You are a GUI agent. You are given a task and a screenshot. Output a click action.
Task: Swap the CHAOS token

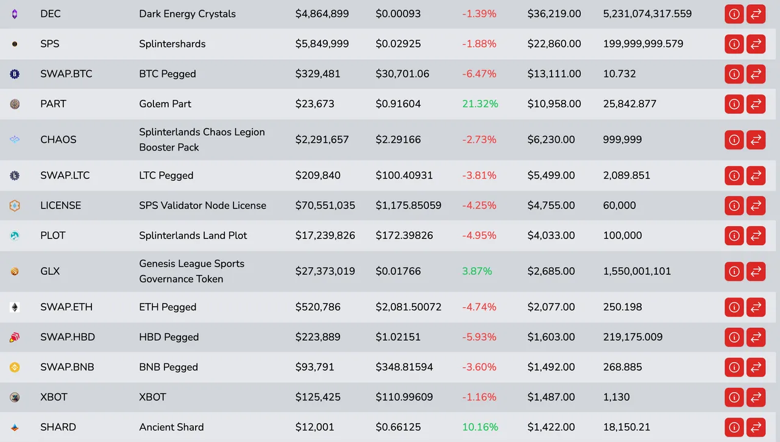pos(756,140)
